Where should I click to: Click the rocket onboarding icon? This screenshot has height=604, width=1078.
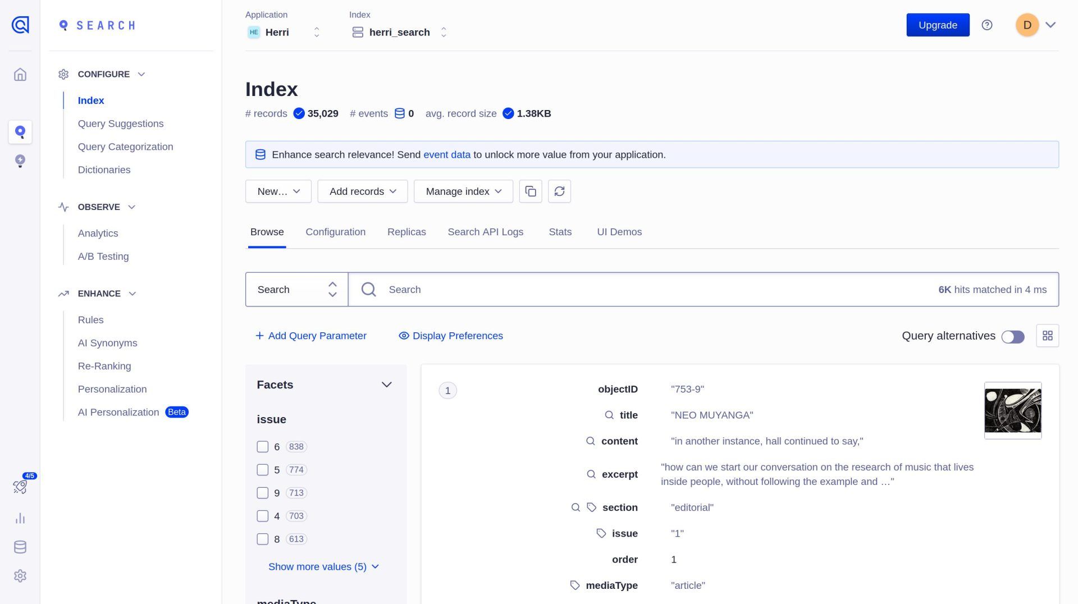point(20,486)
